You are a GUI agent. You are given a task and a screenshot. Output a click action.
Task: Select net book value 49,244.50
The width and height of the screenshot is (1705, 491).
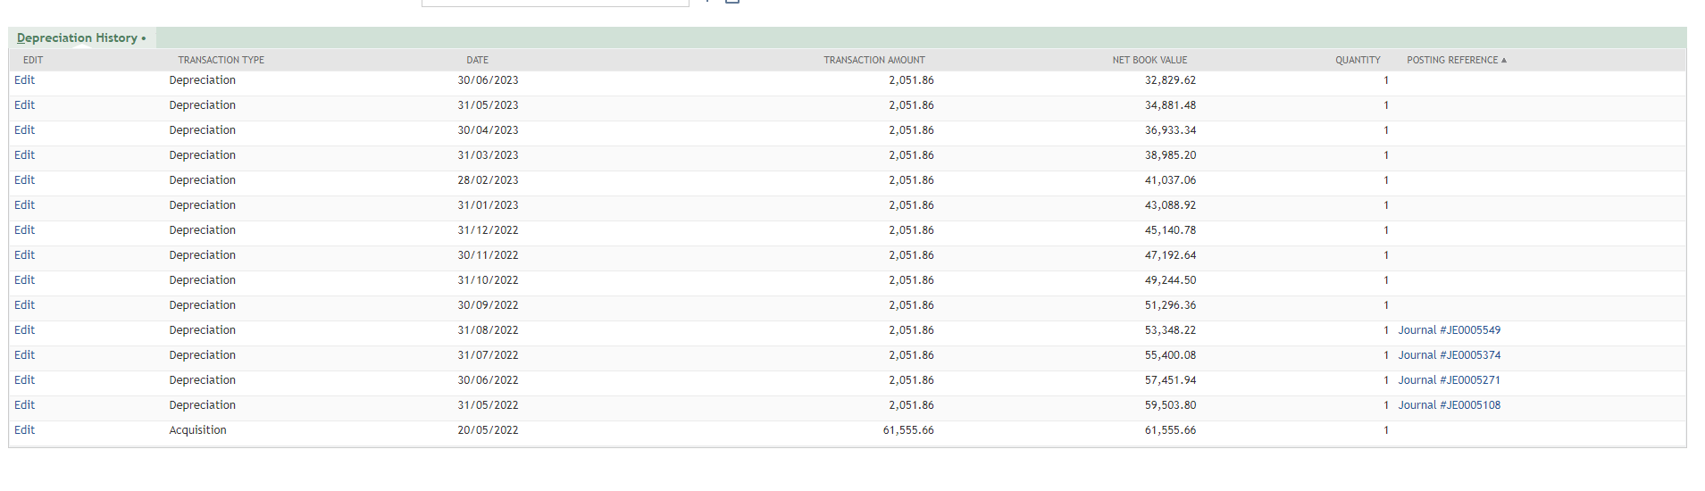[x=1170, y=280]
